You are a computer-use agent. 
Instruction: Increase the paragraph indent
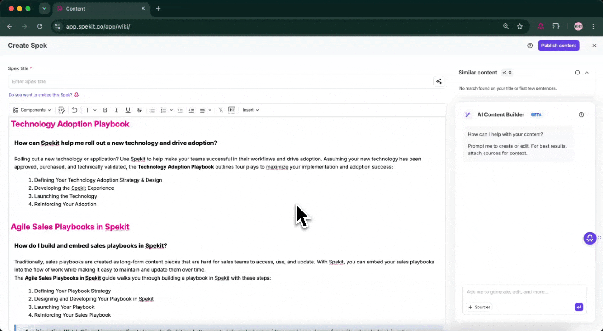(192, 110)
